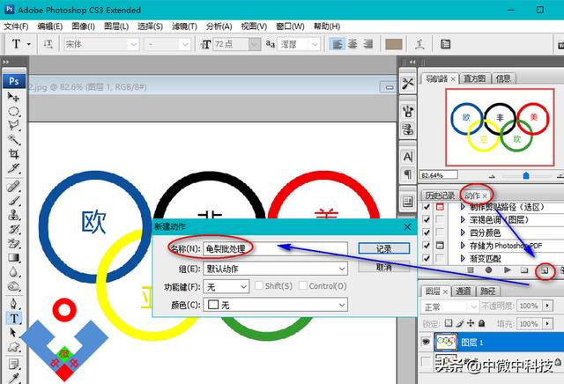Select the Magic Wand tool
This screenshot has height=384, width=564.
pos(14,139)
